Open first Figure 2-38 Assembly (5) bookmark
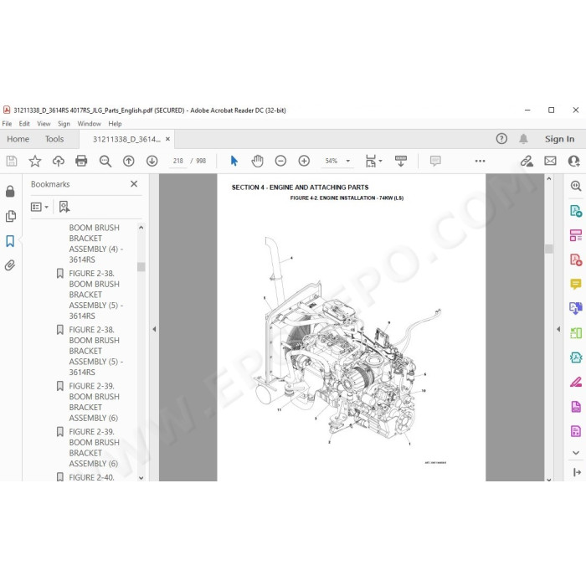Viewport: 586px width, 586px height. click(x=95, y=295)
